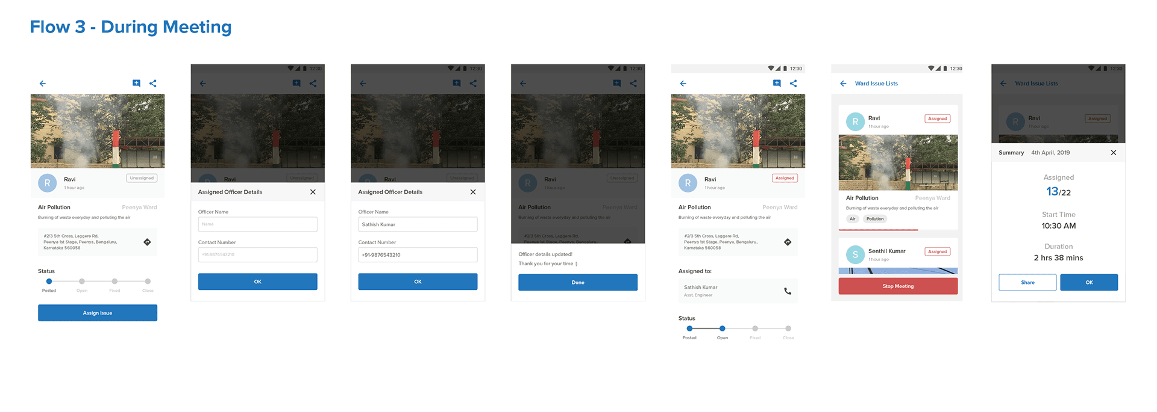Click the 4th April, 2019 date in Summary

(x=1050, y=153)
